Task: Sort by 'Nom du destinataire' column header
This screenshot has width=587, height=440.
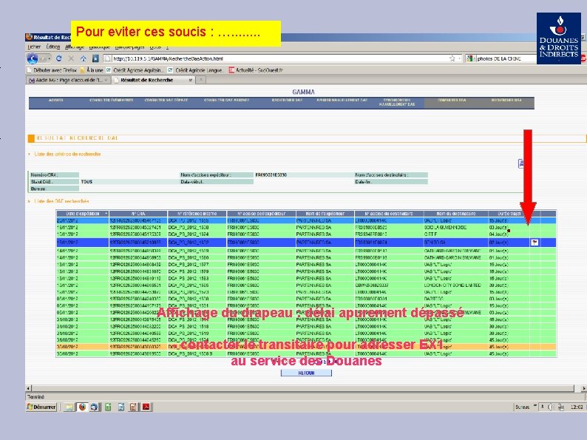Action: pyautogui.click(x=456, y=214)
